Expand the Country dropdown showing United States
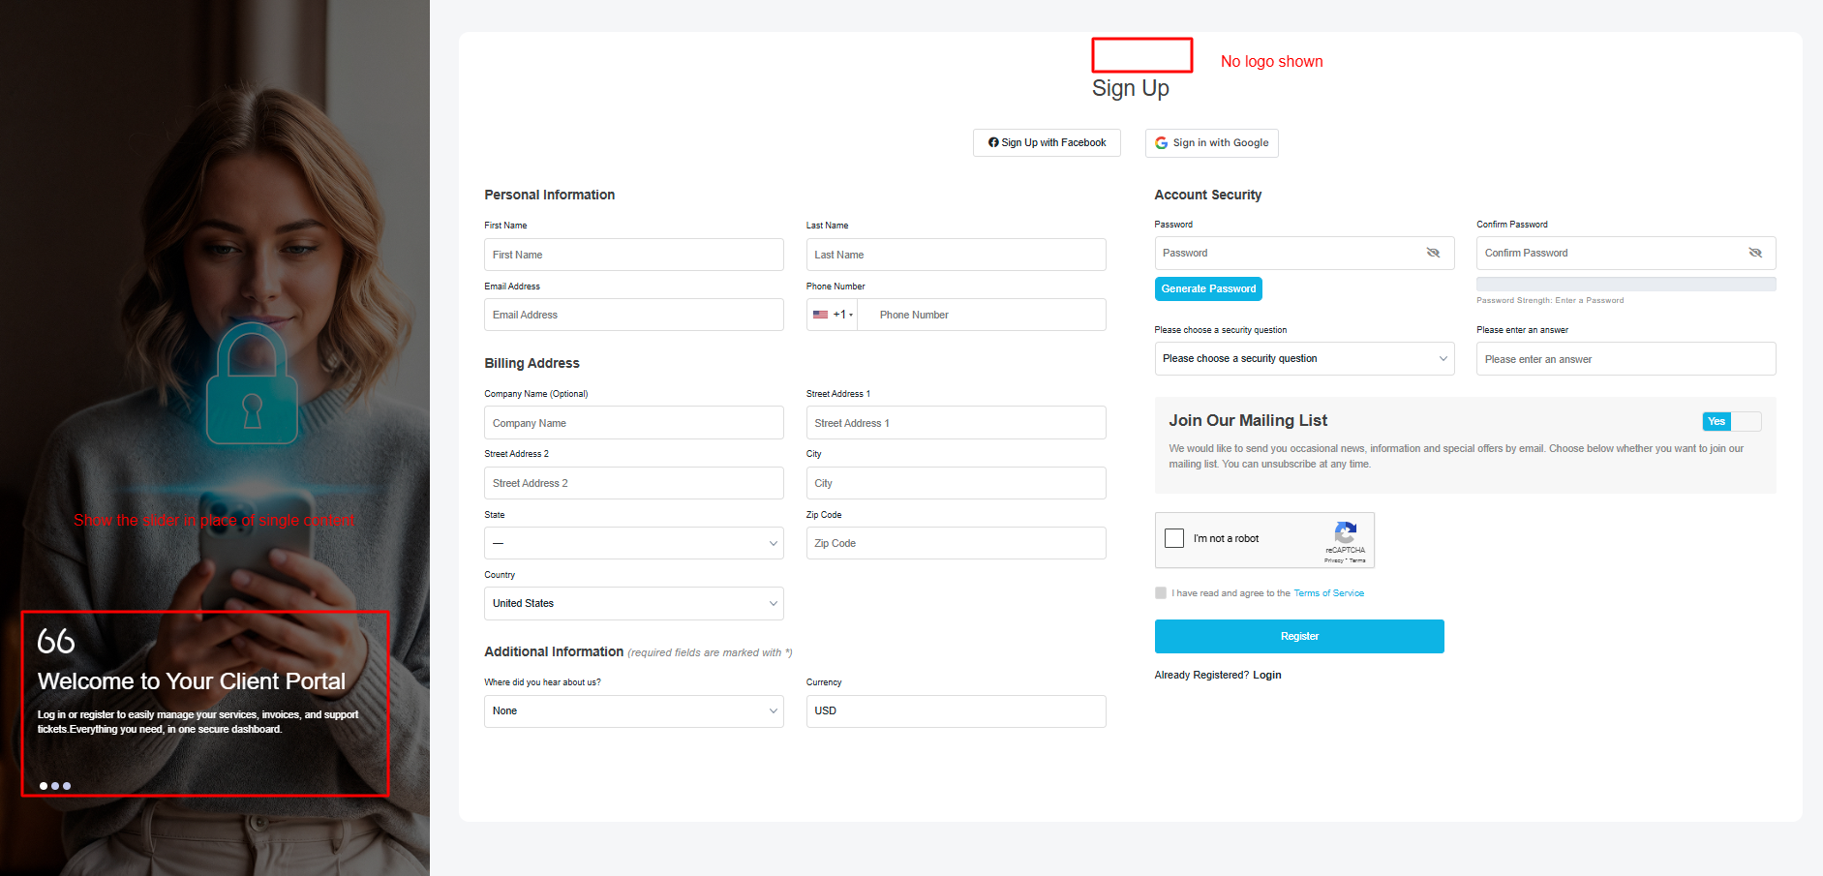This screenshot has height=876, width=1823. point(633,603)
